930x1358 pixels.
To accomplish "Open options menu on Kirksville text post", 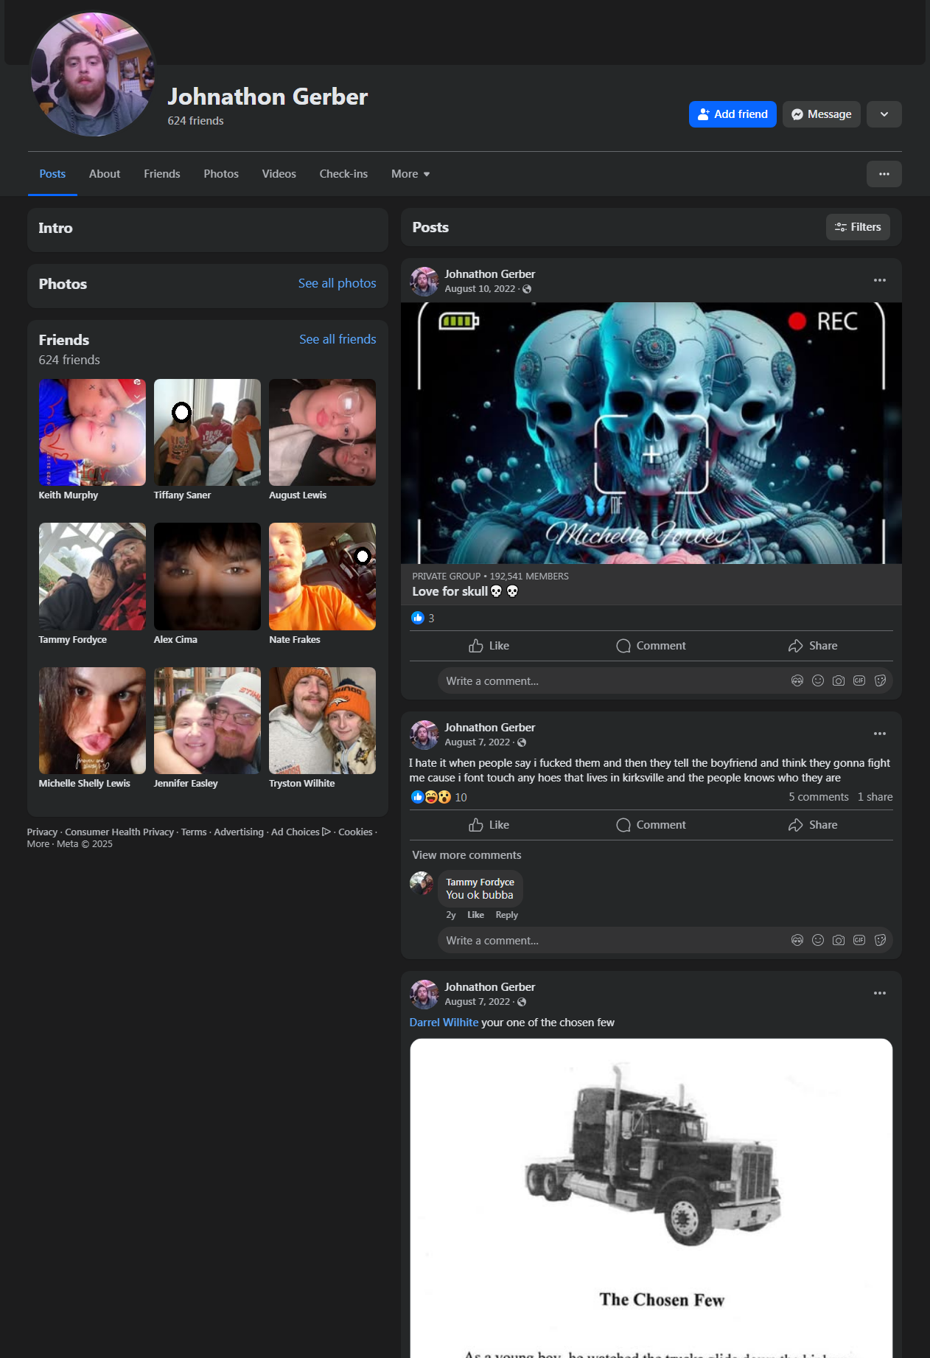I will tap(880, 734).
